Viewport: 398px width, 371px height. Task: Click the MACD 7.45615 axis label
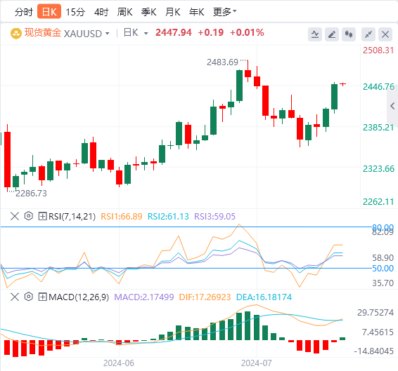[378, 332]
